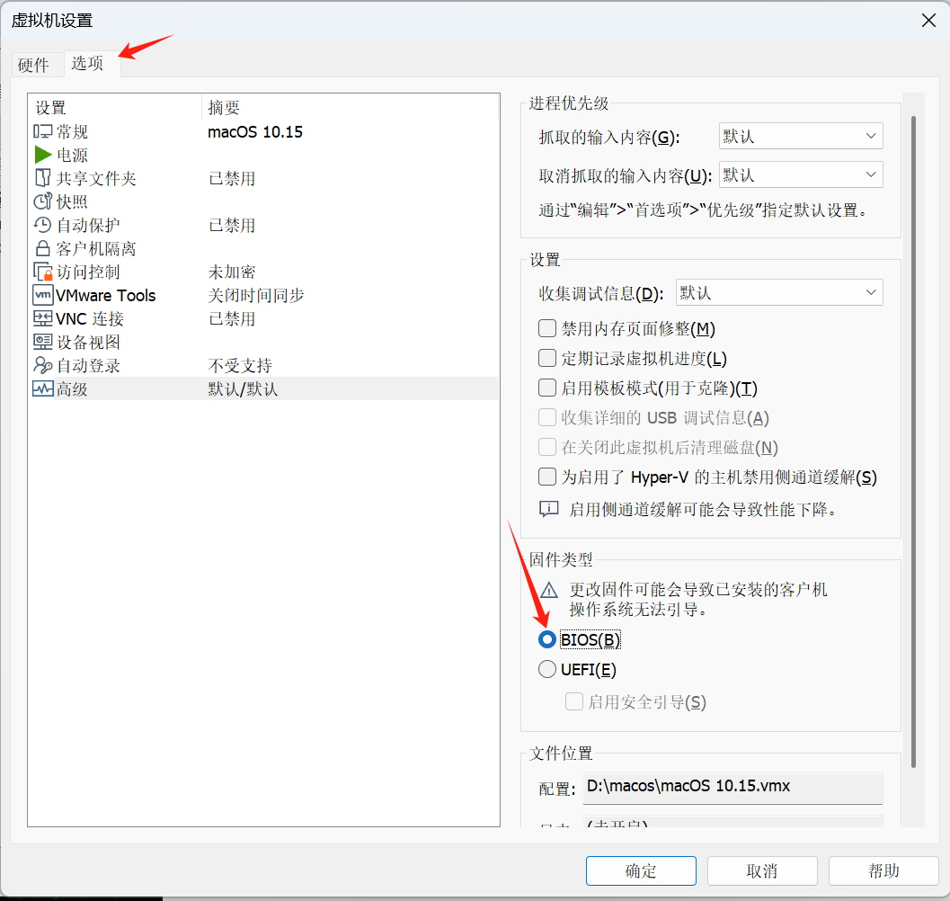Click the 取消 button
Screen dimensions: 950x901
tap(761, 870)
